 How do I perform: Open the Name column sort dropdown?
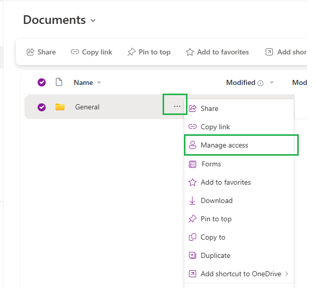(99, 82)
